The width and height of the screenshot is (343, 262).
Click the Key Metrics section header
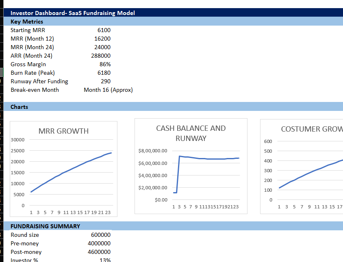click(27, 22)
